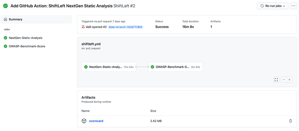
Task: Open the demo-branch-1616771855 branch link
Action: [126, 27]
